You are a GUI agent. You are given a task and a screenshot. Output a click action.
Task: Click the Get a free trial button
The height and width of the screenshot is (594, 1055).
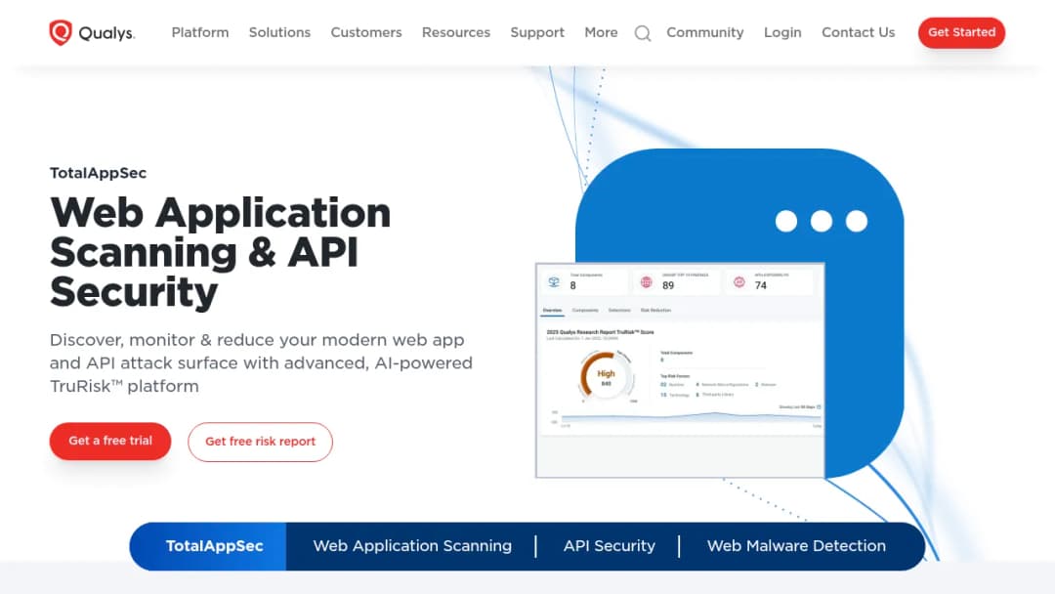click(x=110, y=442)
